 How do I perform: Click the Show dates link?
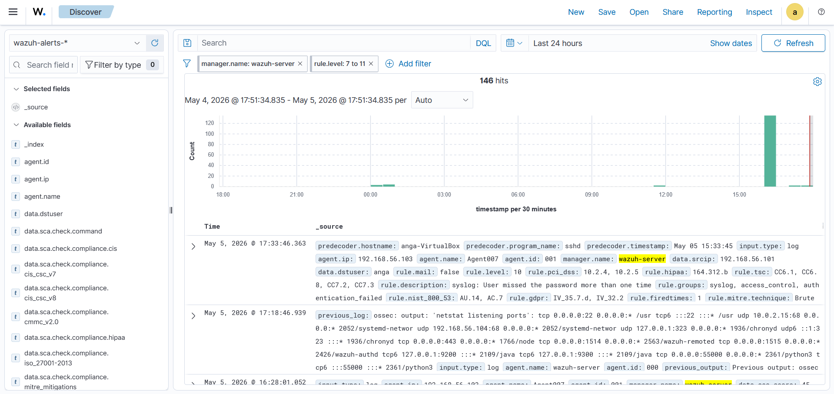coord(731,43)
